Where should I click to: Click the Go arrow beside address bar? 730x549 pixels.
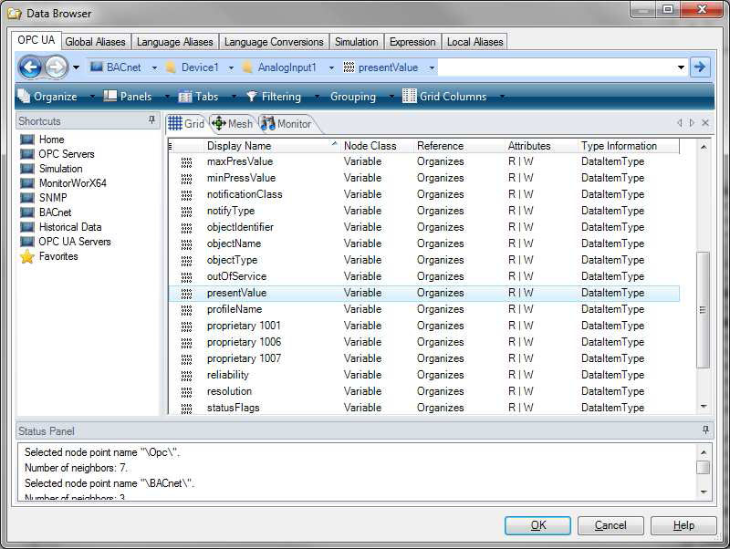pos(700,67)
